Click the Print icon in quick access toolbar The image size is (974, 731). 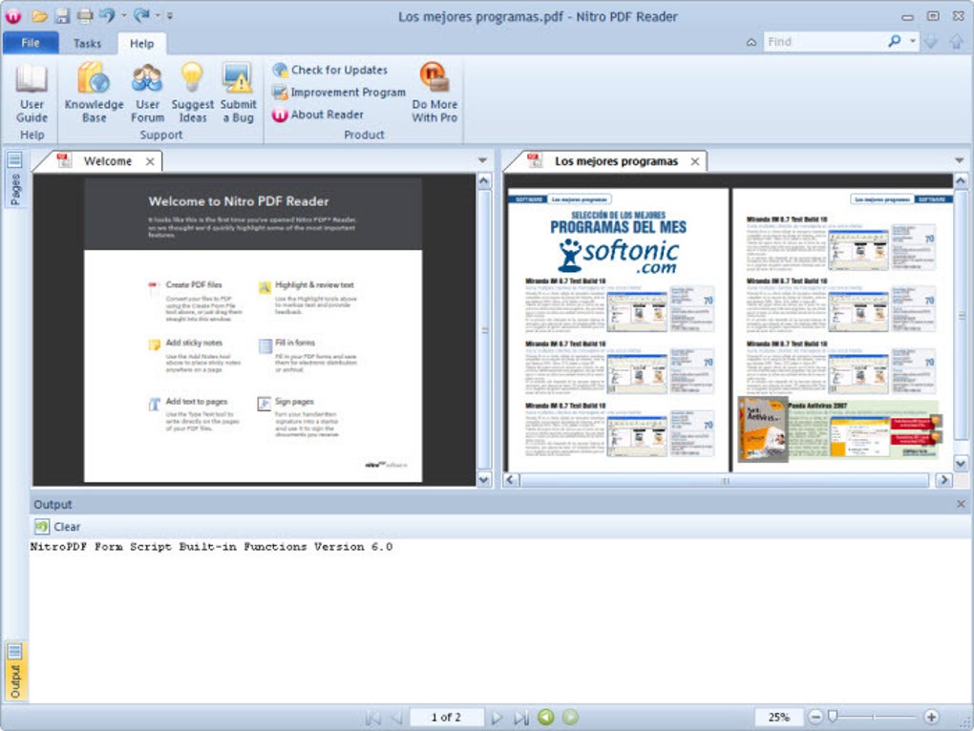coord(84,15)
